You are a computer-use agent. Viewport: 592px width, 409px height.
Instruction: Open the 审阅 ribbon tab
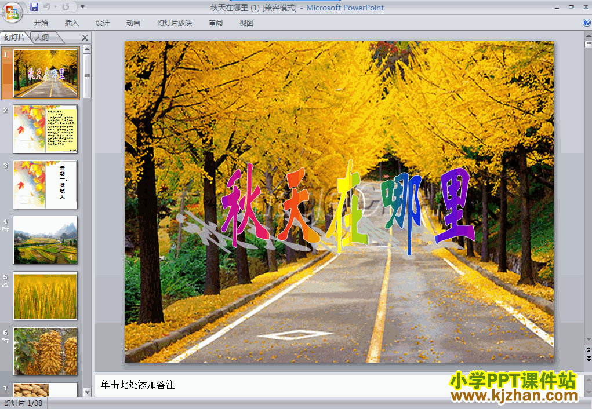coord(216,23)
